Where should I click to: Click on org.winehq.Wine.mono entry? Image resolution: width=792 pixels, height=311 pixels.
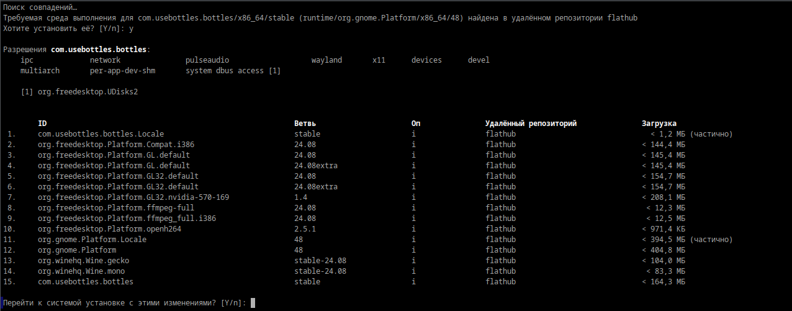coord(81,271)
